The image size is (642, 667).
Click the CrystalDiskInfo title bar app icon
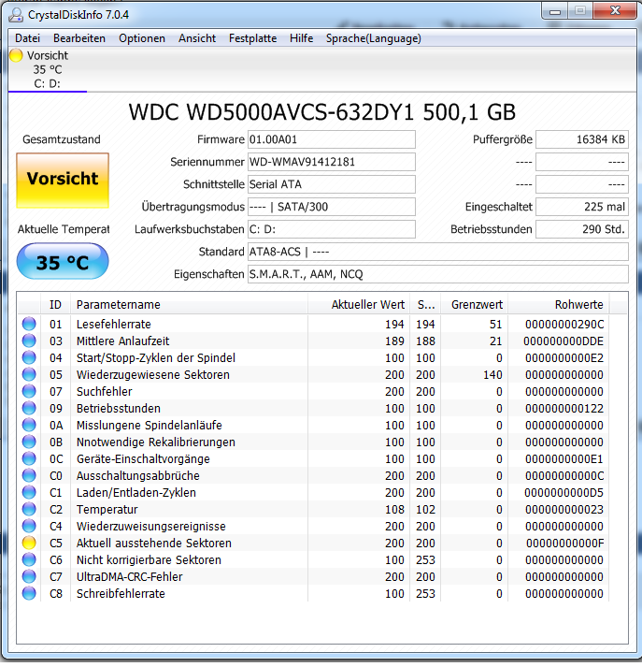click(16, 14)
